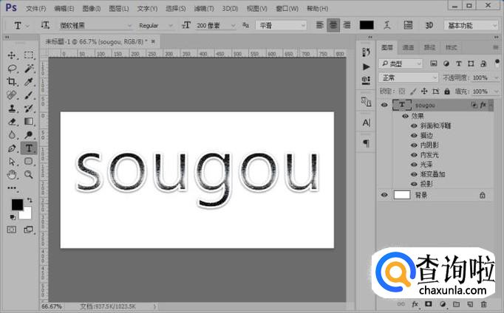Click center text alignment button

point(333,25)
